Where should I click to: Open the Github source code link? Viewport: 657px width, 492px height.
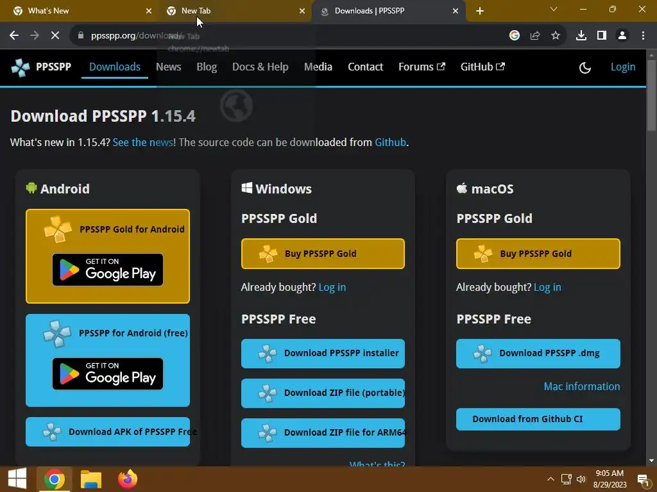pos(390,142)
